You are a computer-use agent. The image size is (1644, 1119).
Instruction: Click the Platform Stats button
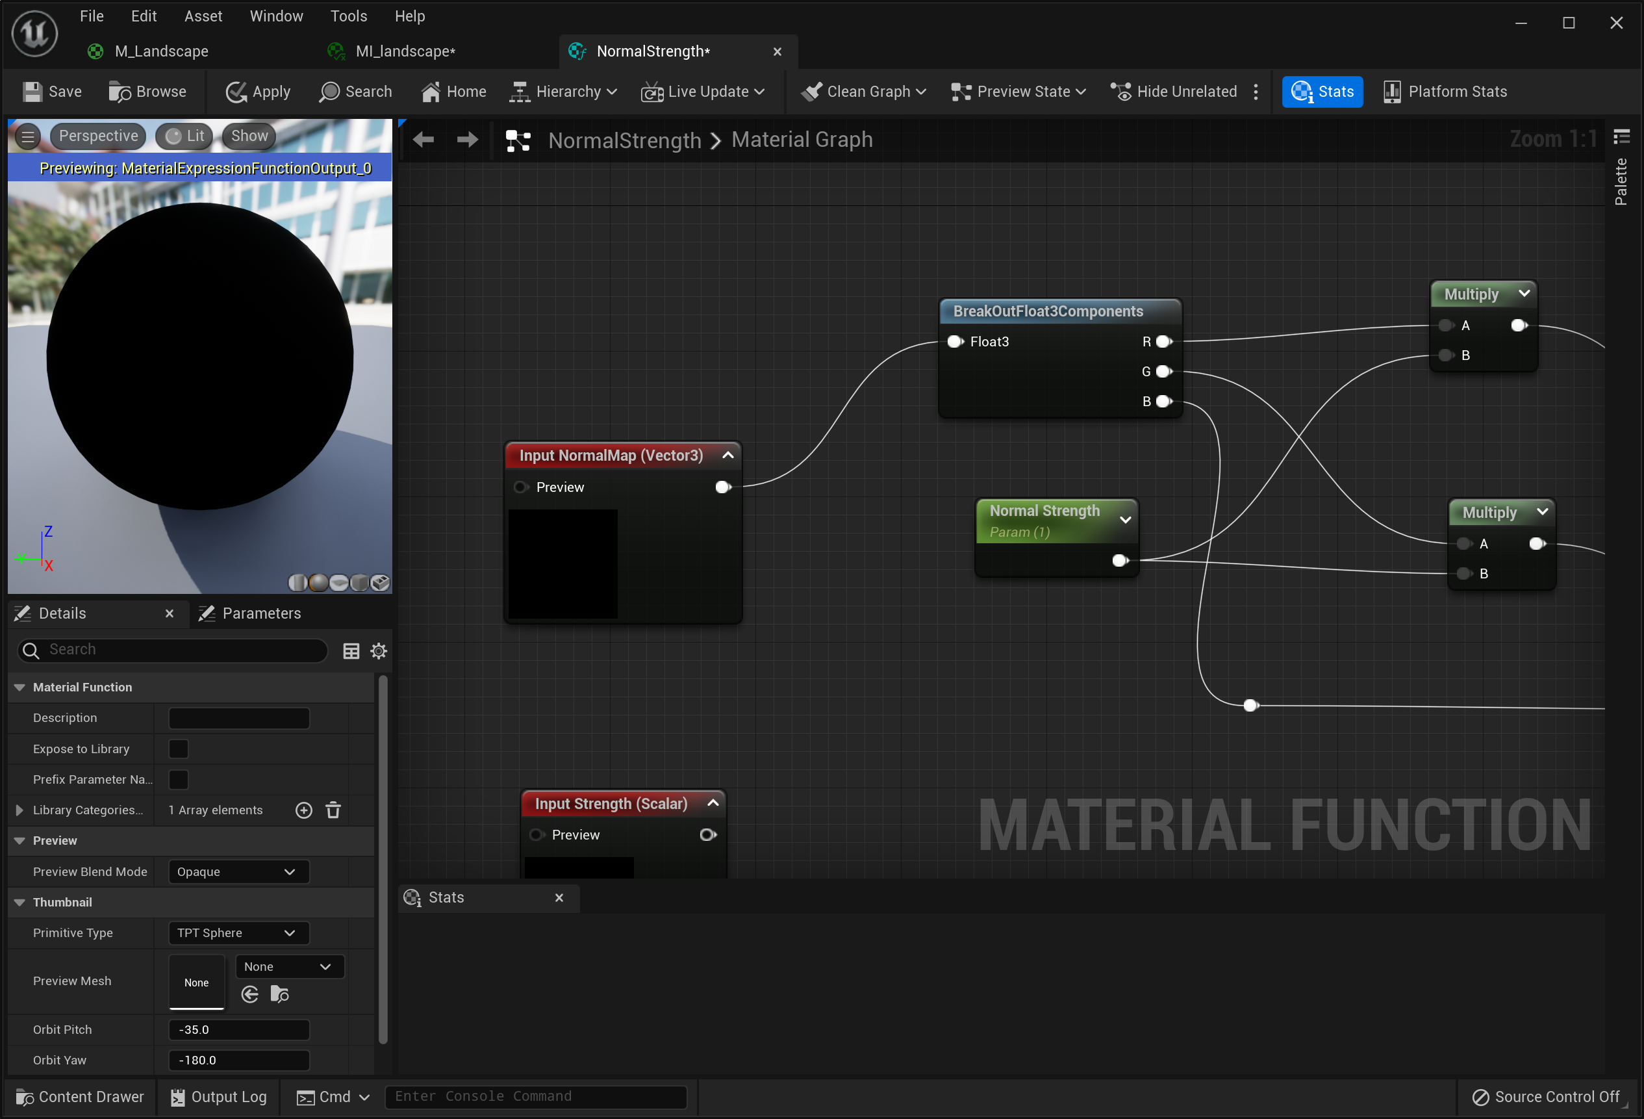pos(1445,92)
